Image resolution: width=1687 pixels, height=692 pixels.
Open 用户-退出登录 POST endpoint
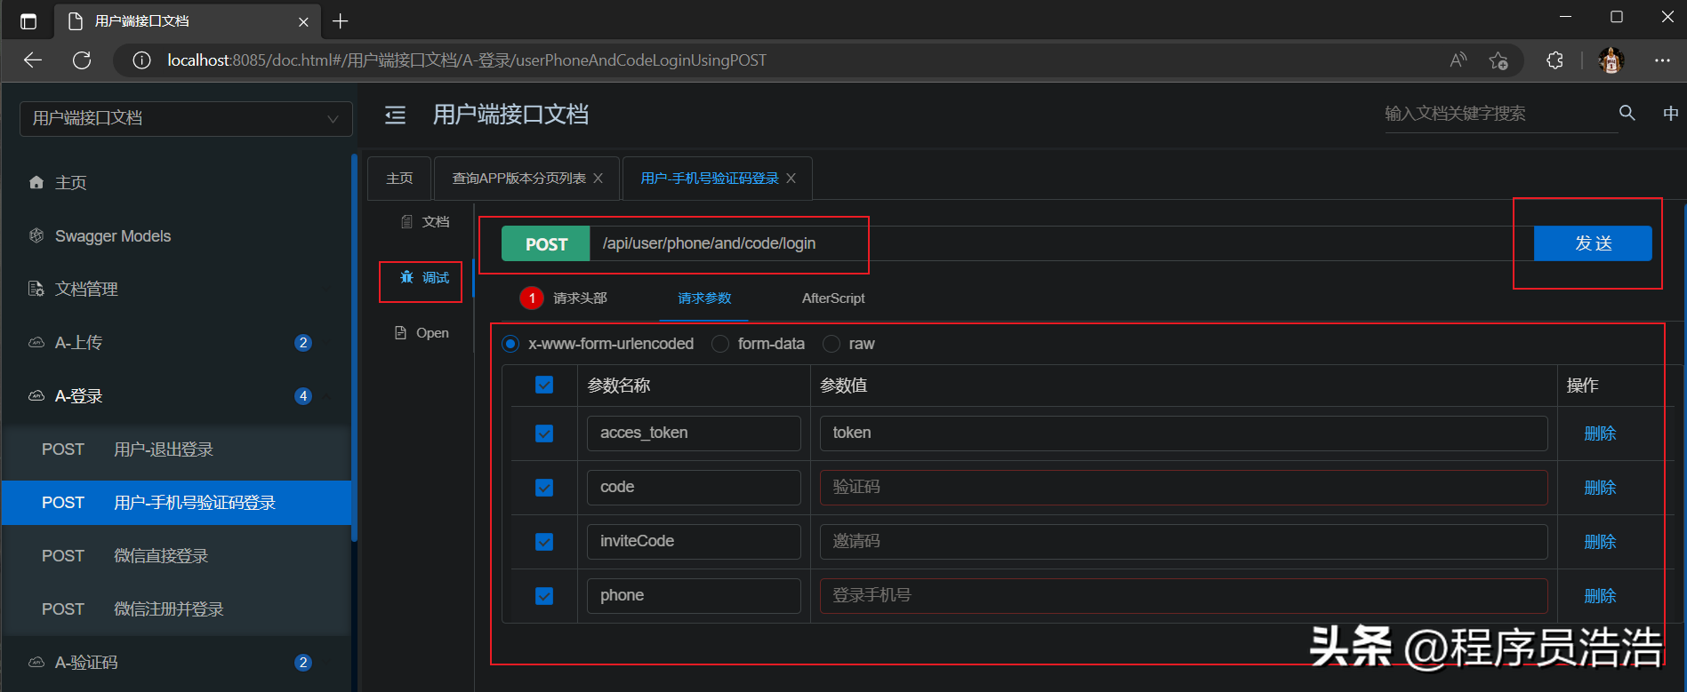tap(176, 449)
